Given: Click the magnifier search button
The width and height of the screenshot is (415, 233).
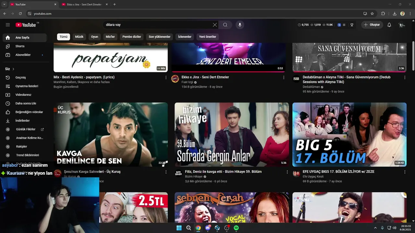Looking at the screenshot, I should pyautogui.click(x=225, y=25).
